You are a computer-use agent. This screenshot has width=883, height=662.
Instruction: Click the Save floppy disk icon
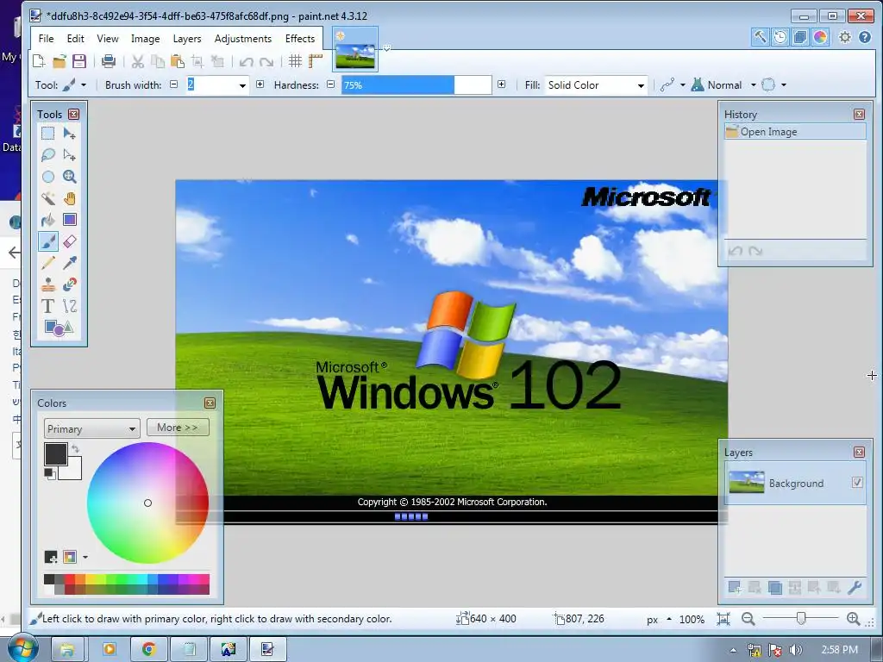(x=78, y=61)
